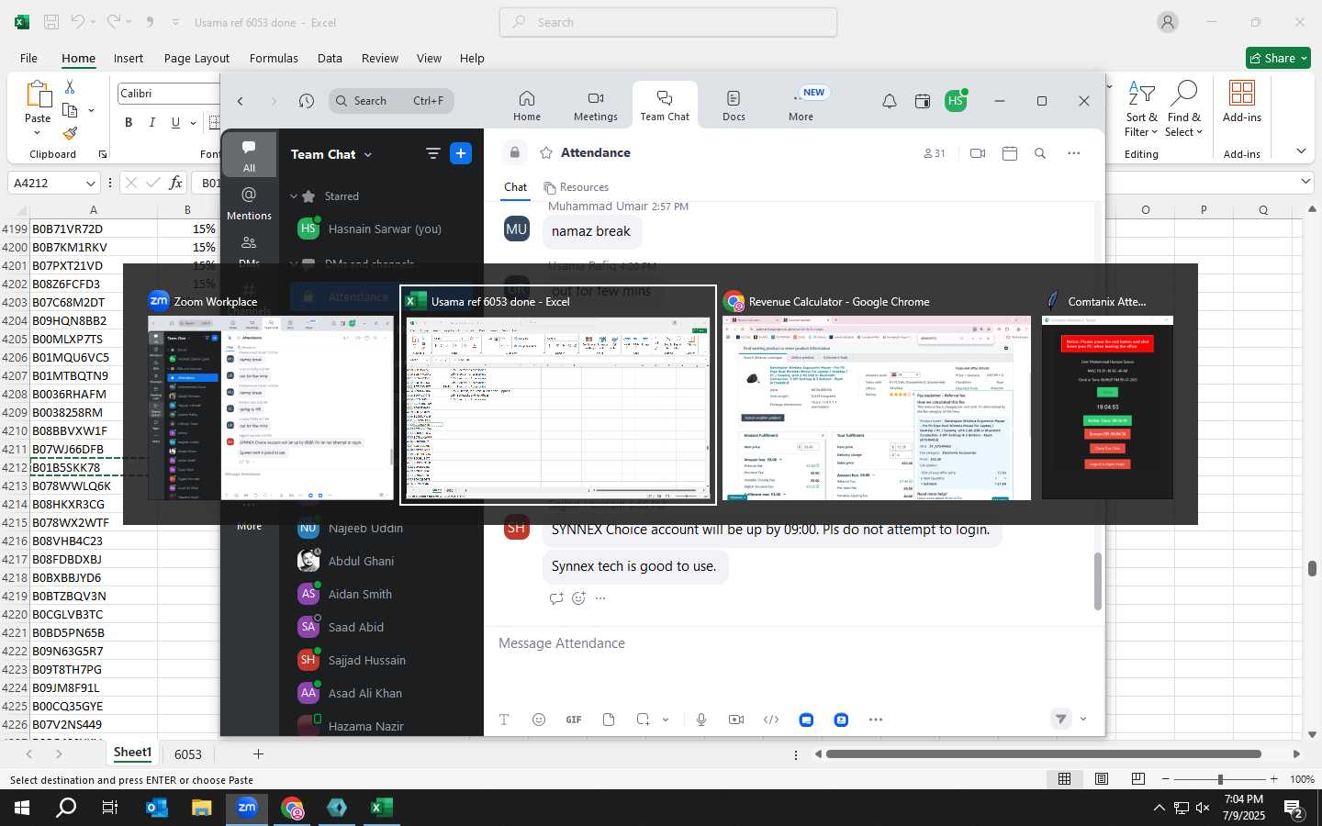The height and width of the screenshot is (826, 1322).
Task: Start a video meeting in Attendance channel
Action: [978, 153]
